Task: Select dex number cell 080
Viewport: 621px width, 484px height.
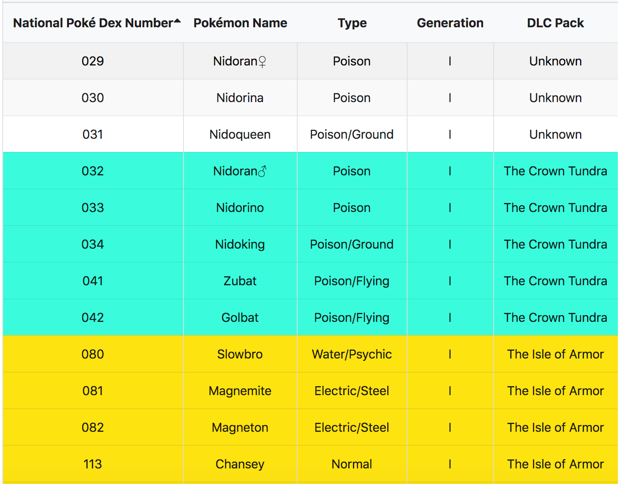Action: tap(93, 354)
